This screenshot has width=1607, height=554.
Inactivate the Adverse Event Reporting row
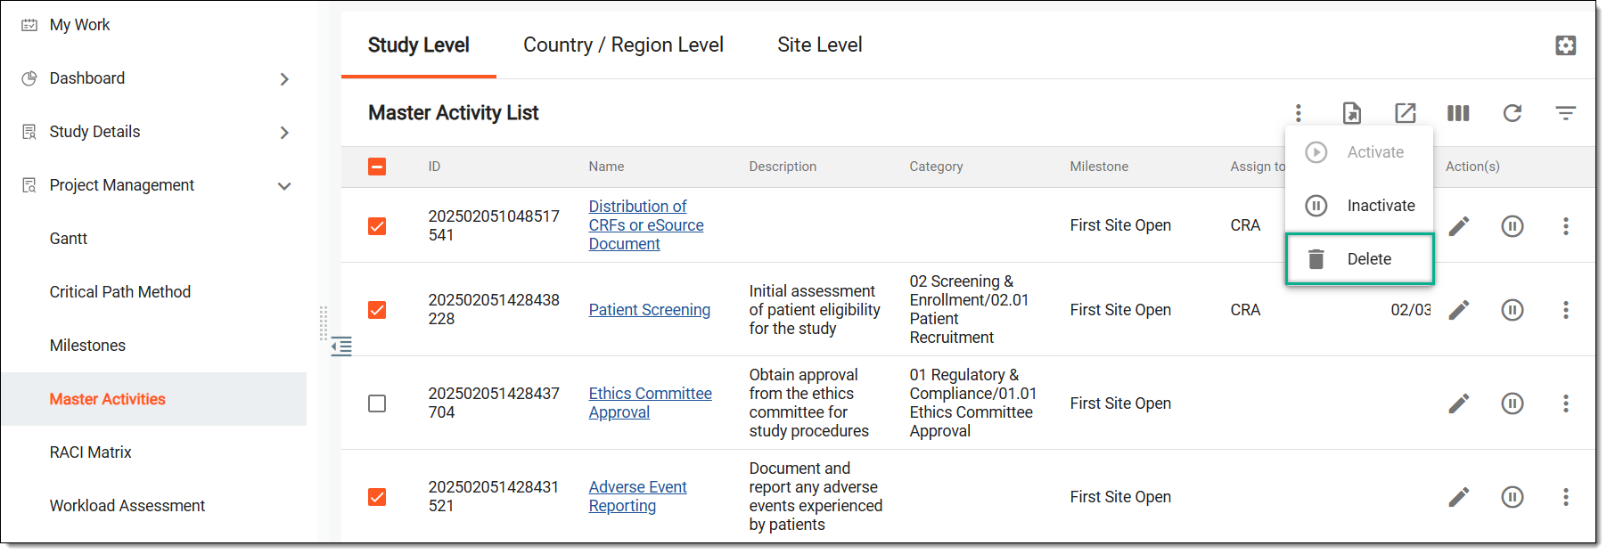1512,497
